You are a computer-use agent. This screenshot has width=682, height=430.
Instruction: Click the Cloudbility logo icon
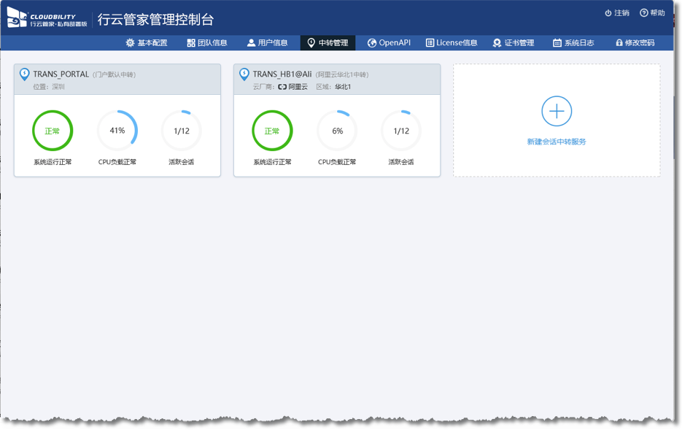coord(17,18)
